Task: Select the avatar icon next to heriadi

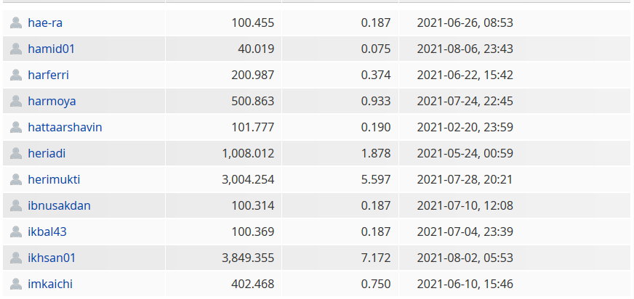Action: 16,153
